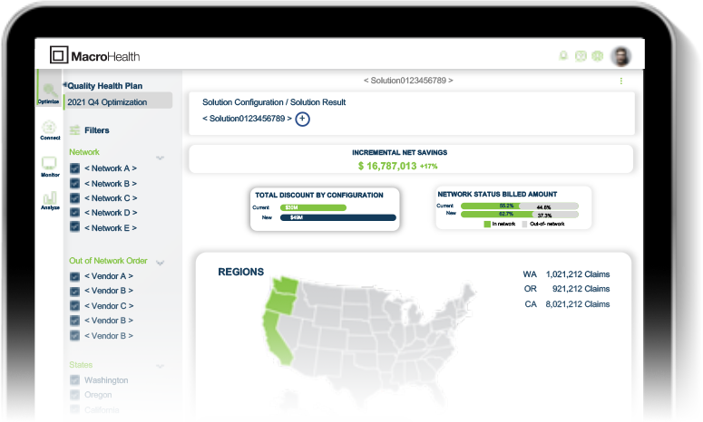The width and height of the screenshot is (703, 422).
Task: Click the Incremental Net Savings title
Action: 399,153
